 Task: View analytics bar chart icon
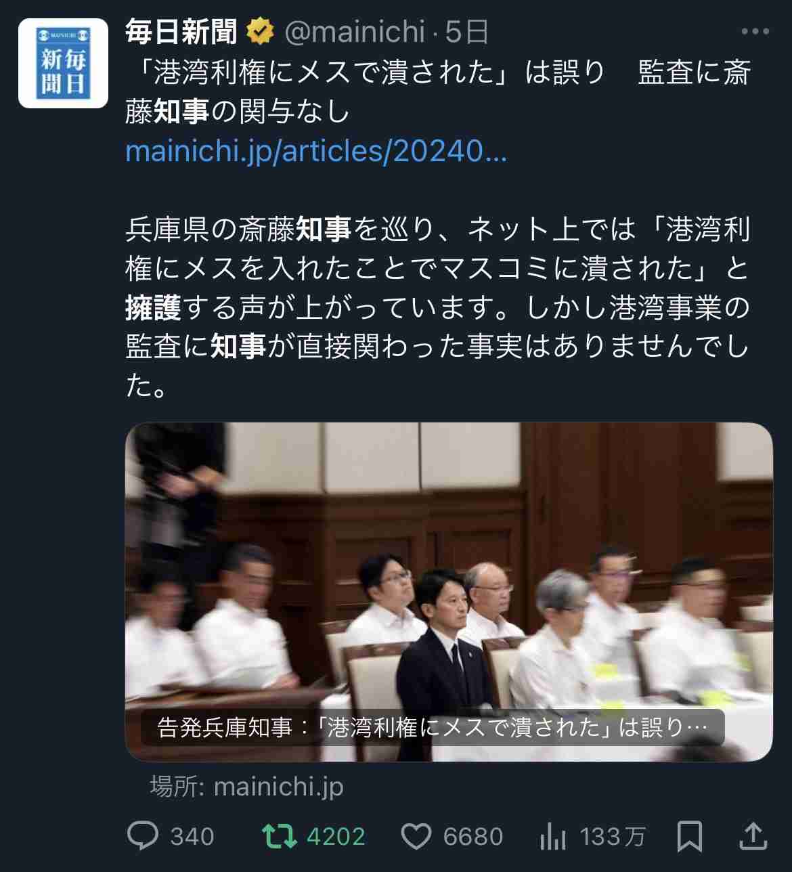click(553, 836)
